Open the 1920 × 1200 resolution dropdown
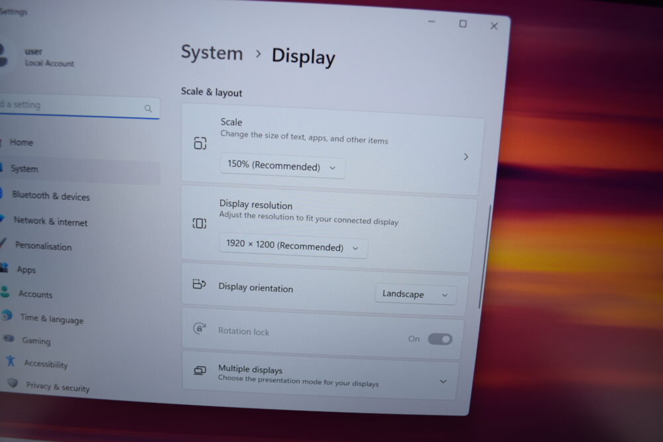The width and height of the screenshot is (663, 442). [x=293, y=245]
